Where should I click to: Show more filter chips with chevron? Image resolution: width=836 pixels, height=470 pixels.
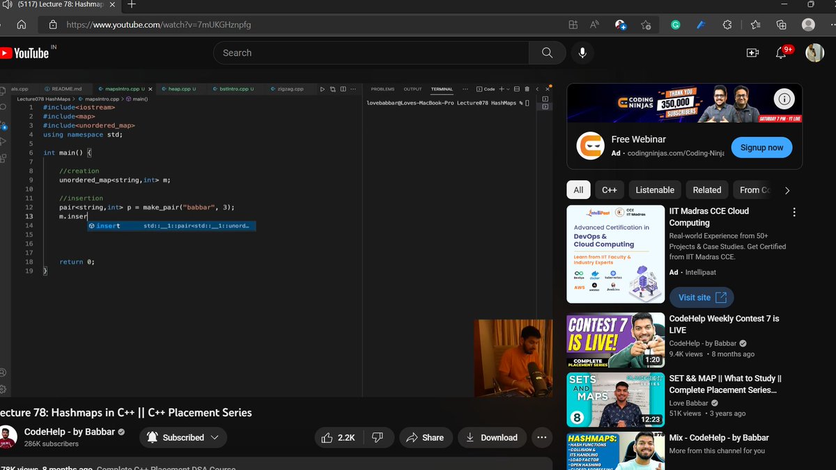(x=787, y=190)
